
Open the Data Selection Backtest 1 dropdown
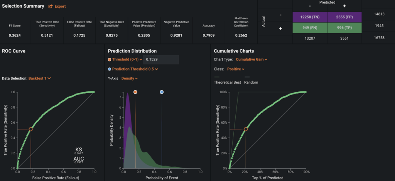coord(40,79)
